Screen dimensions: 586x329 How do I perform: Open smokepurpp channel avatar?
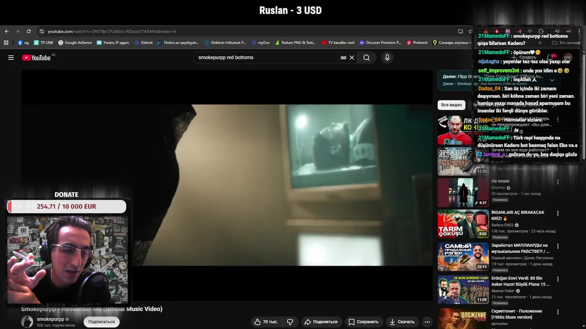[x=27, y=321]
